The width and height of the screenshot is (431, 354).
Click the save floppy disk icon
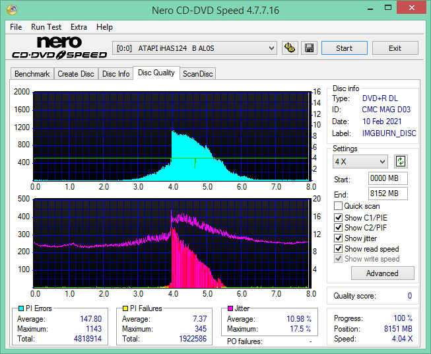pyautogui.click(x=310, y=48)
